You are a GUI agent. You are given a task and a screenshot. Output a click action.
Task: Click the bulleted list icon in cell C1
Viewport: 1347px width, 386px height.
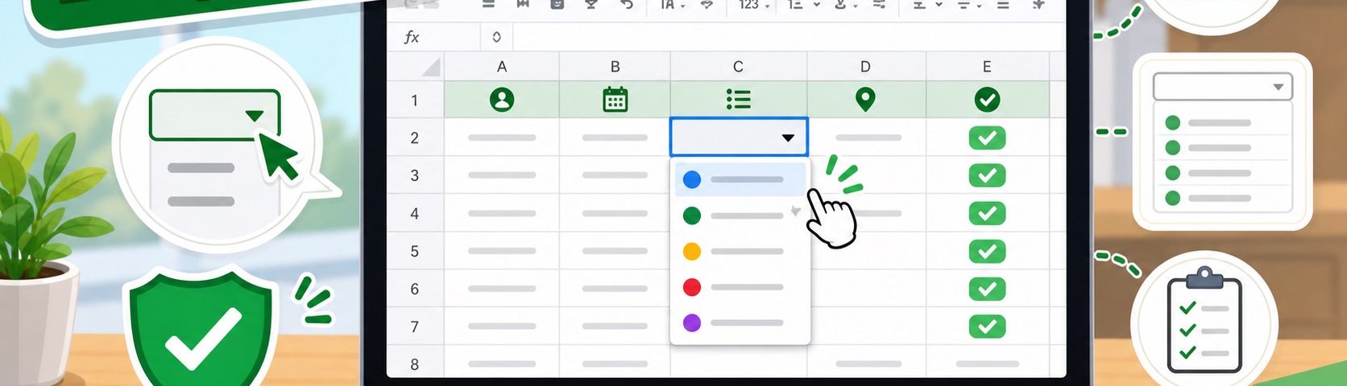click(738, 100)
